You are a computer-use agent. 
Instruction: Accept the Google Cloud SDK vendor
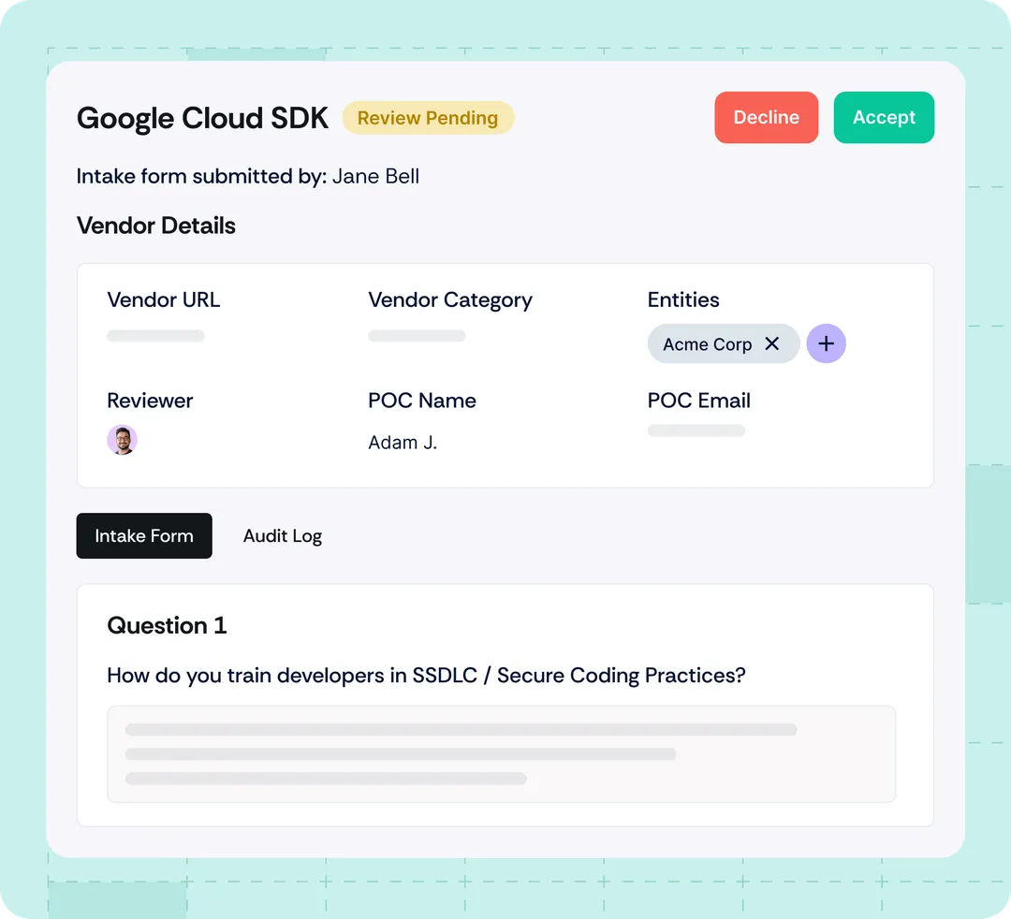(884, 117)
